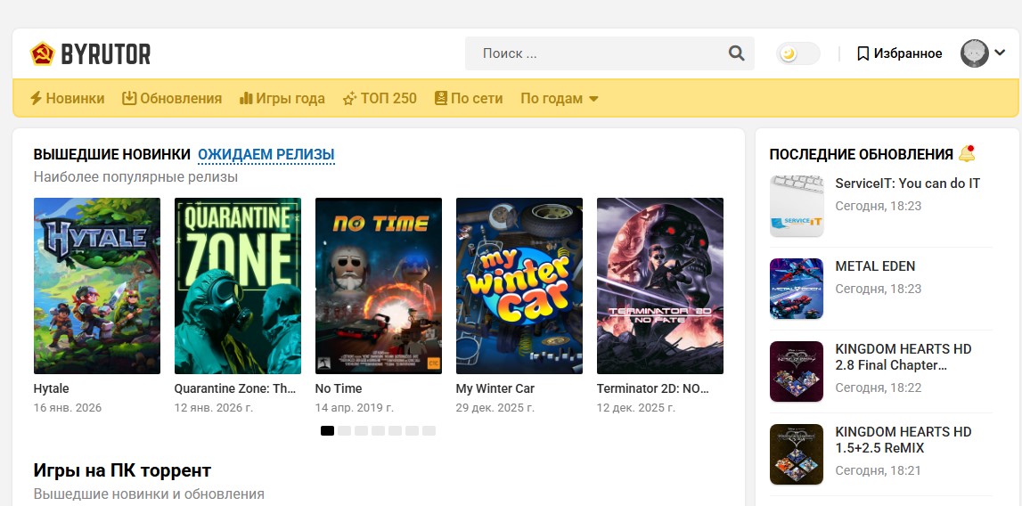Toggle the dark mode moon switch

[x=797, y=53]
